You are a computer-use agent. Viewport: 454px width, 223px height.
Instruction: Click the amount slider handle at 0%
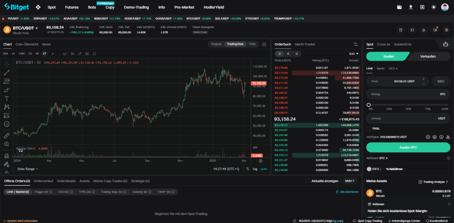(368, 105)
